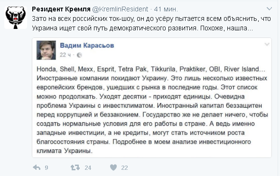The width and height of the screenshot is (280, 176).
Task: Expand the chevron in Вадим Карасьов's post
Action: click(267, 44)
